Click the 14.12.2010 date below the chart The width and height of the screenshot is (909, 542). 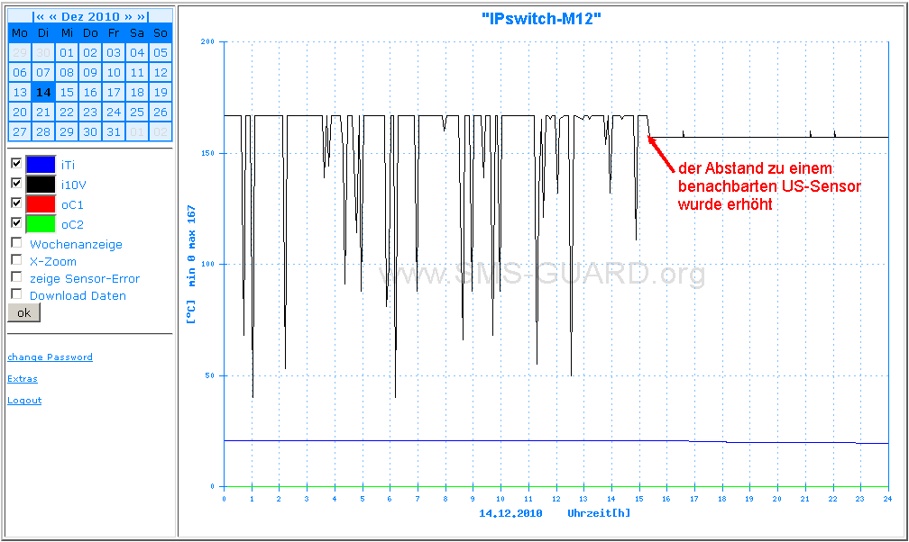point(510,513)
